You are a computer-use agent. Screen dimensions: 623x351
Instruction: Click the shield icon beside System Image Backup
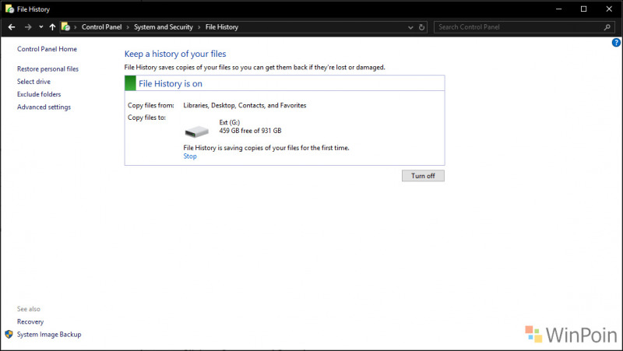coord(9,334)
